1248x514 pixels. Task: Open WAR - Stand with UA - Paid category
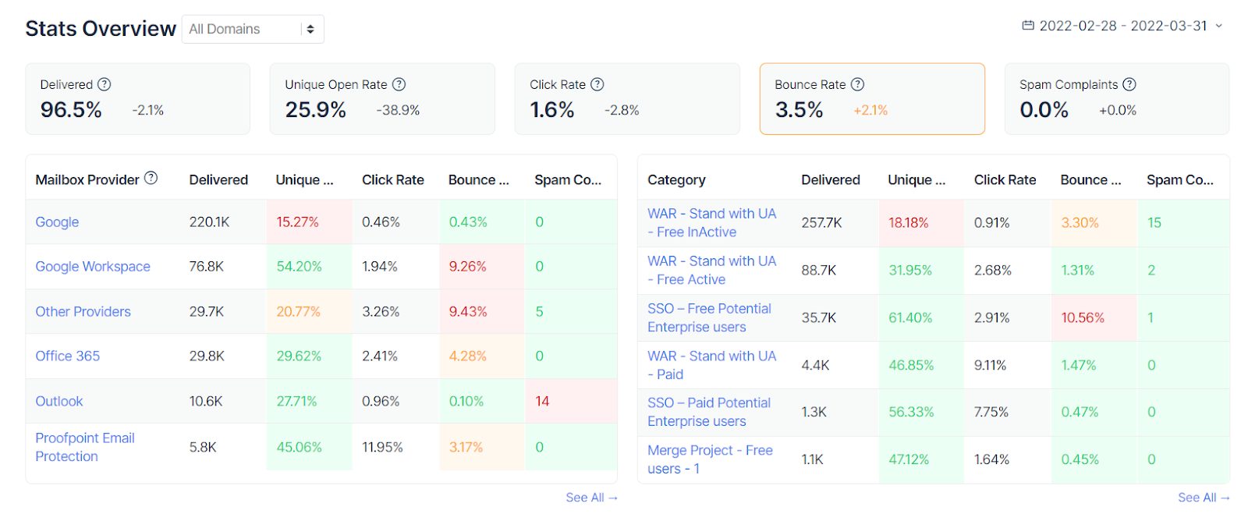coord(711,365)
